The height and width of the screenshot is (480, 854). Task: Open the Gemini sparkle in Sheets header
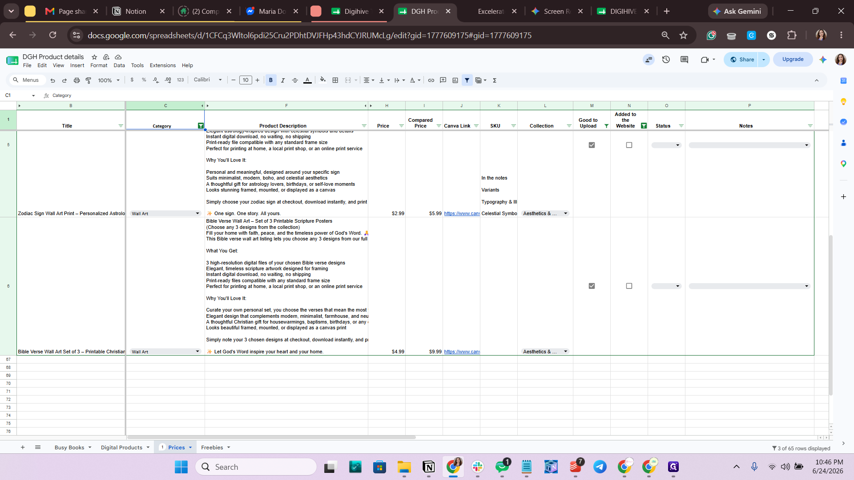823,60
